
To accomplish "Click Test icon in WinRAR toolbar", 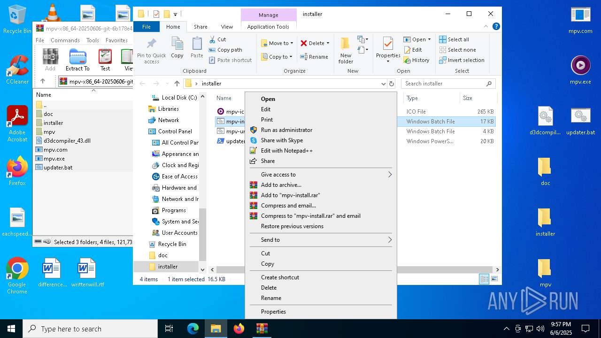I will 105,60.
